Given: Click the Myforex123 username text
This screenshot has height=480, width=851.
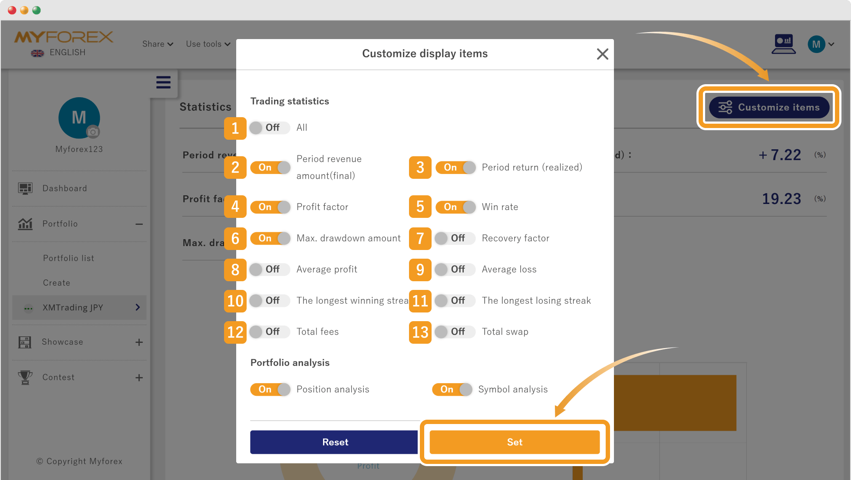Looking at the screenshot, I should [x=79, y=149].
